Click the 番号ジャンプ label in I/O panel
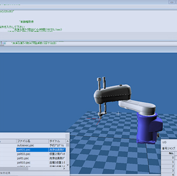 pyautogui.click(x=168, y=148)
